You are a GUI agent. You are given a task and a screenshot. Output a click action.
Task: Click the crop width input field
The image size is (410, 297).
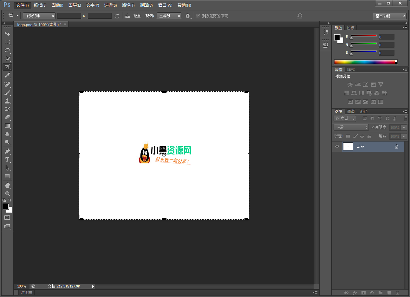click(69, 16)
